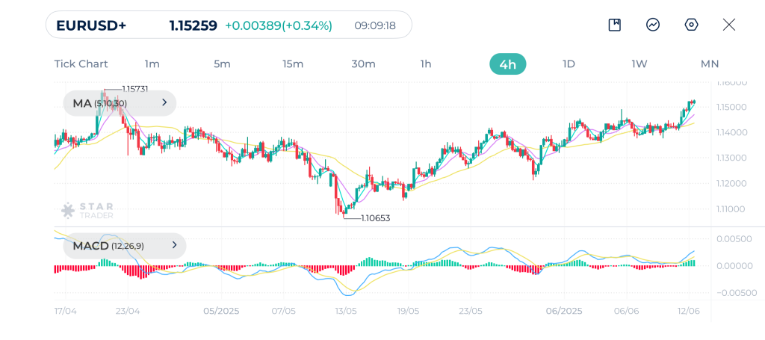Open chart settings hexagon icon
The height and width of the screenshot is (340, 765).
click(x=691, y=25)
